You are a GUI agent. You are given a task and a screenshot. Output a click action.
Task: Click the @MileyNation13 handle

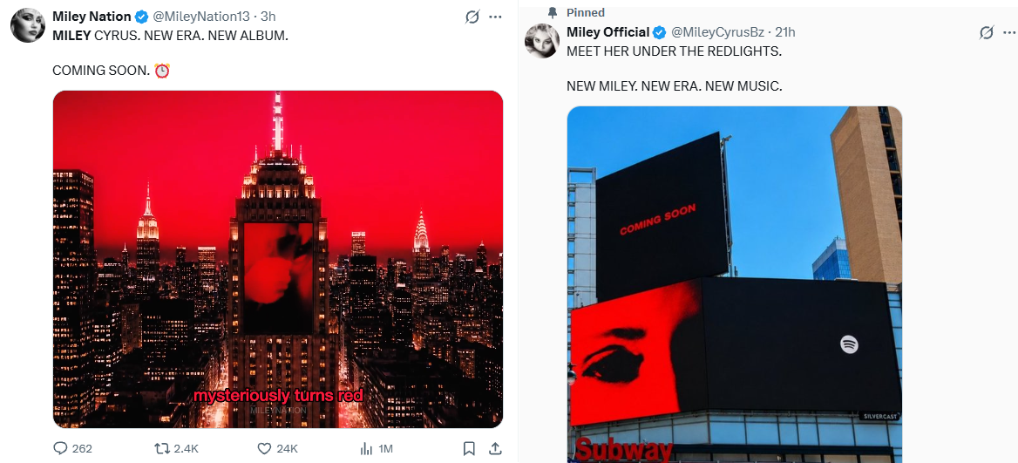200,17
